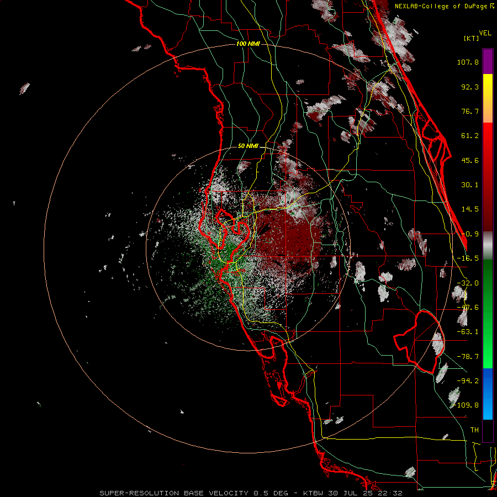This screenshot has height=497, width=497.
Task: Select the 30.1 scale value
Action: click(470, 185)
